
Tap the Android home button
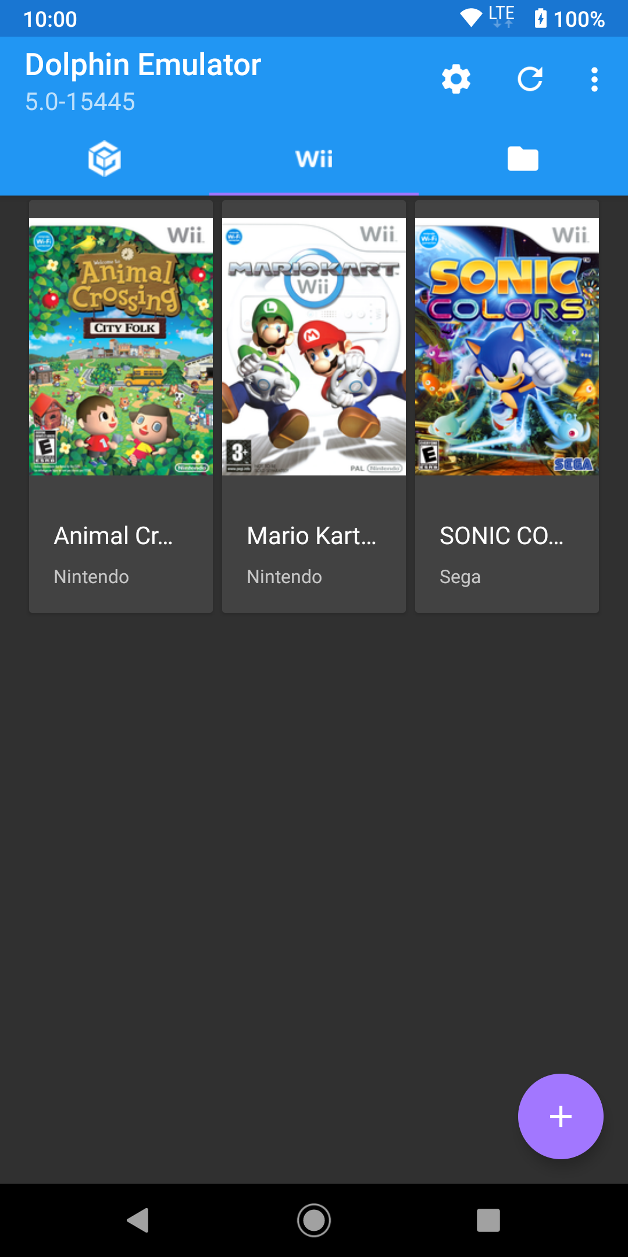point(314,1220)
